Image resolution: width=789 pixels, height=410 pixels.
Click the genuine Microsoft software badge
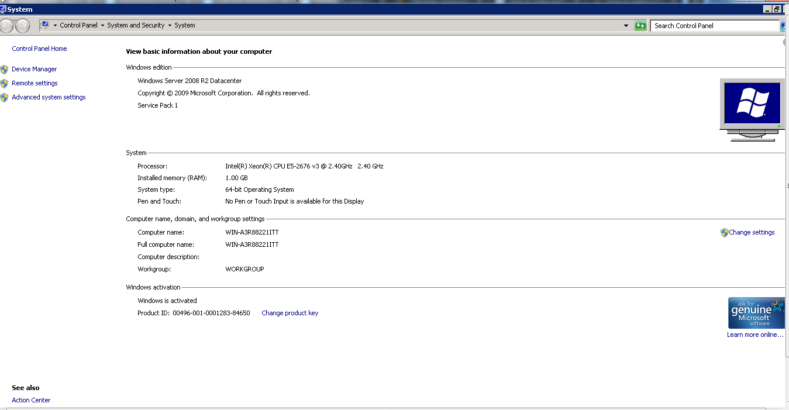coord(756,313)
